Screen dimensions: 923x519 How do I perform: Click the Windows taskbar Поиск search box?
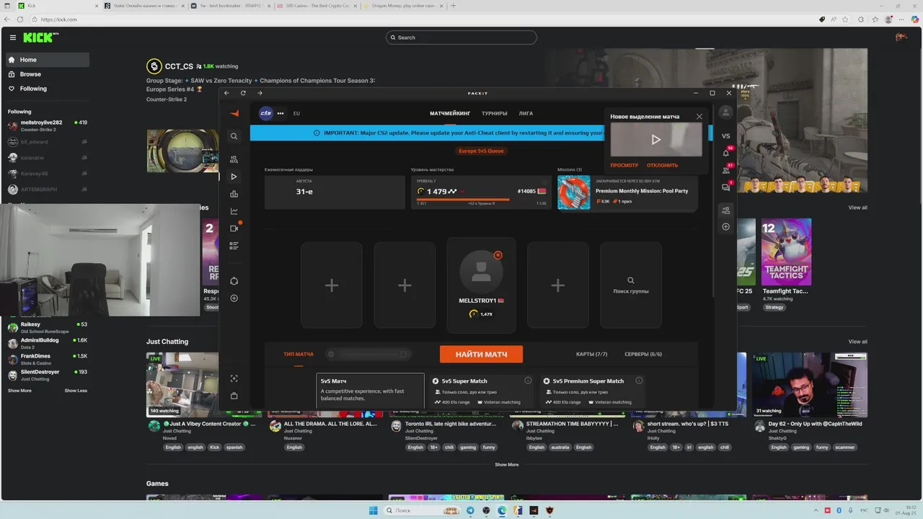[x=421, y=510]
